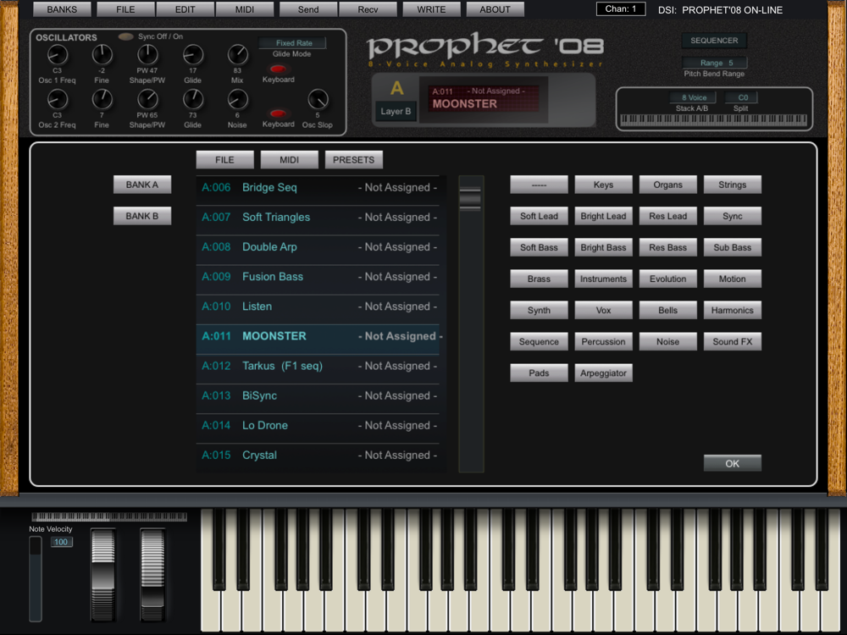The image size is (847, 635).
Task: Click the Osc 2 Glide knob
Action: (193, 99)
